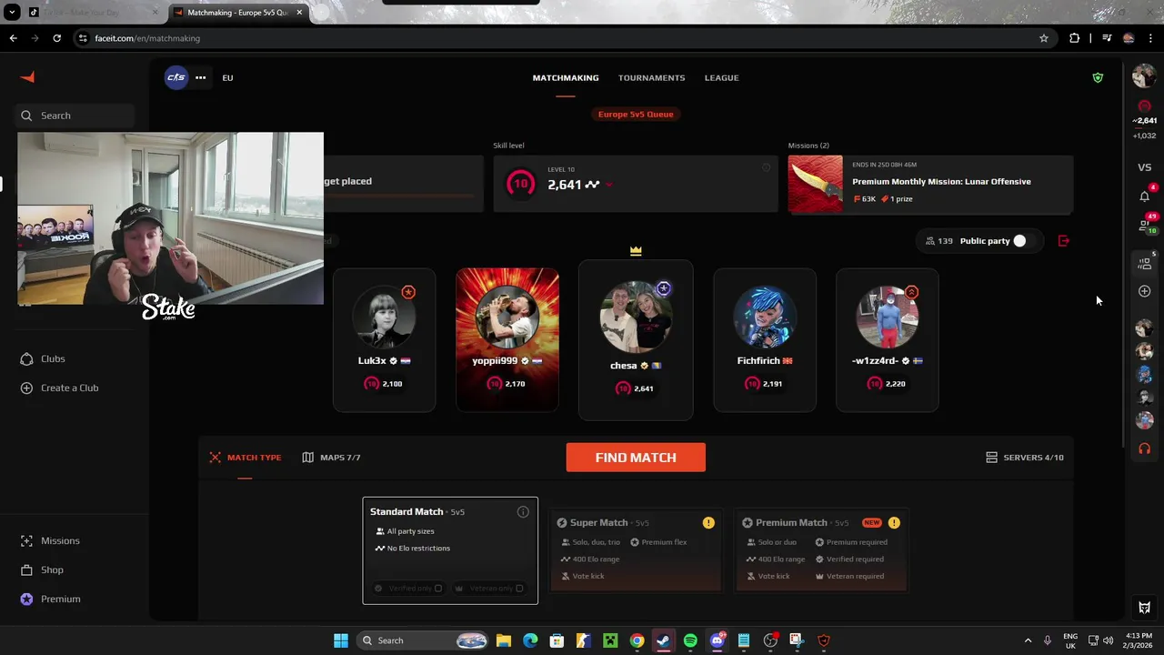
Task: Open the Europe 5v5 Queue selector
Action: click(636, 114)
